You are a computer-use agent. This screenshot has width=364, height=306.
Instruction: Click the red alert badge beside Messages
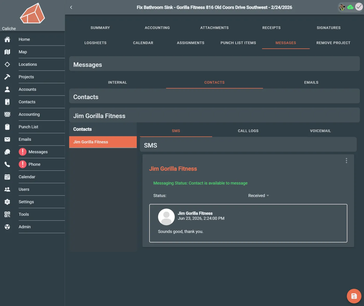coord(23,152)
